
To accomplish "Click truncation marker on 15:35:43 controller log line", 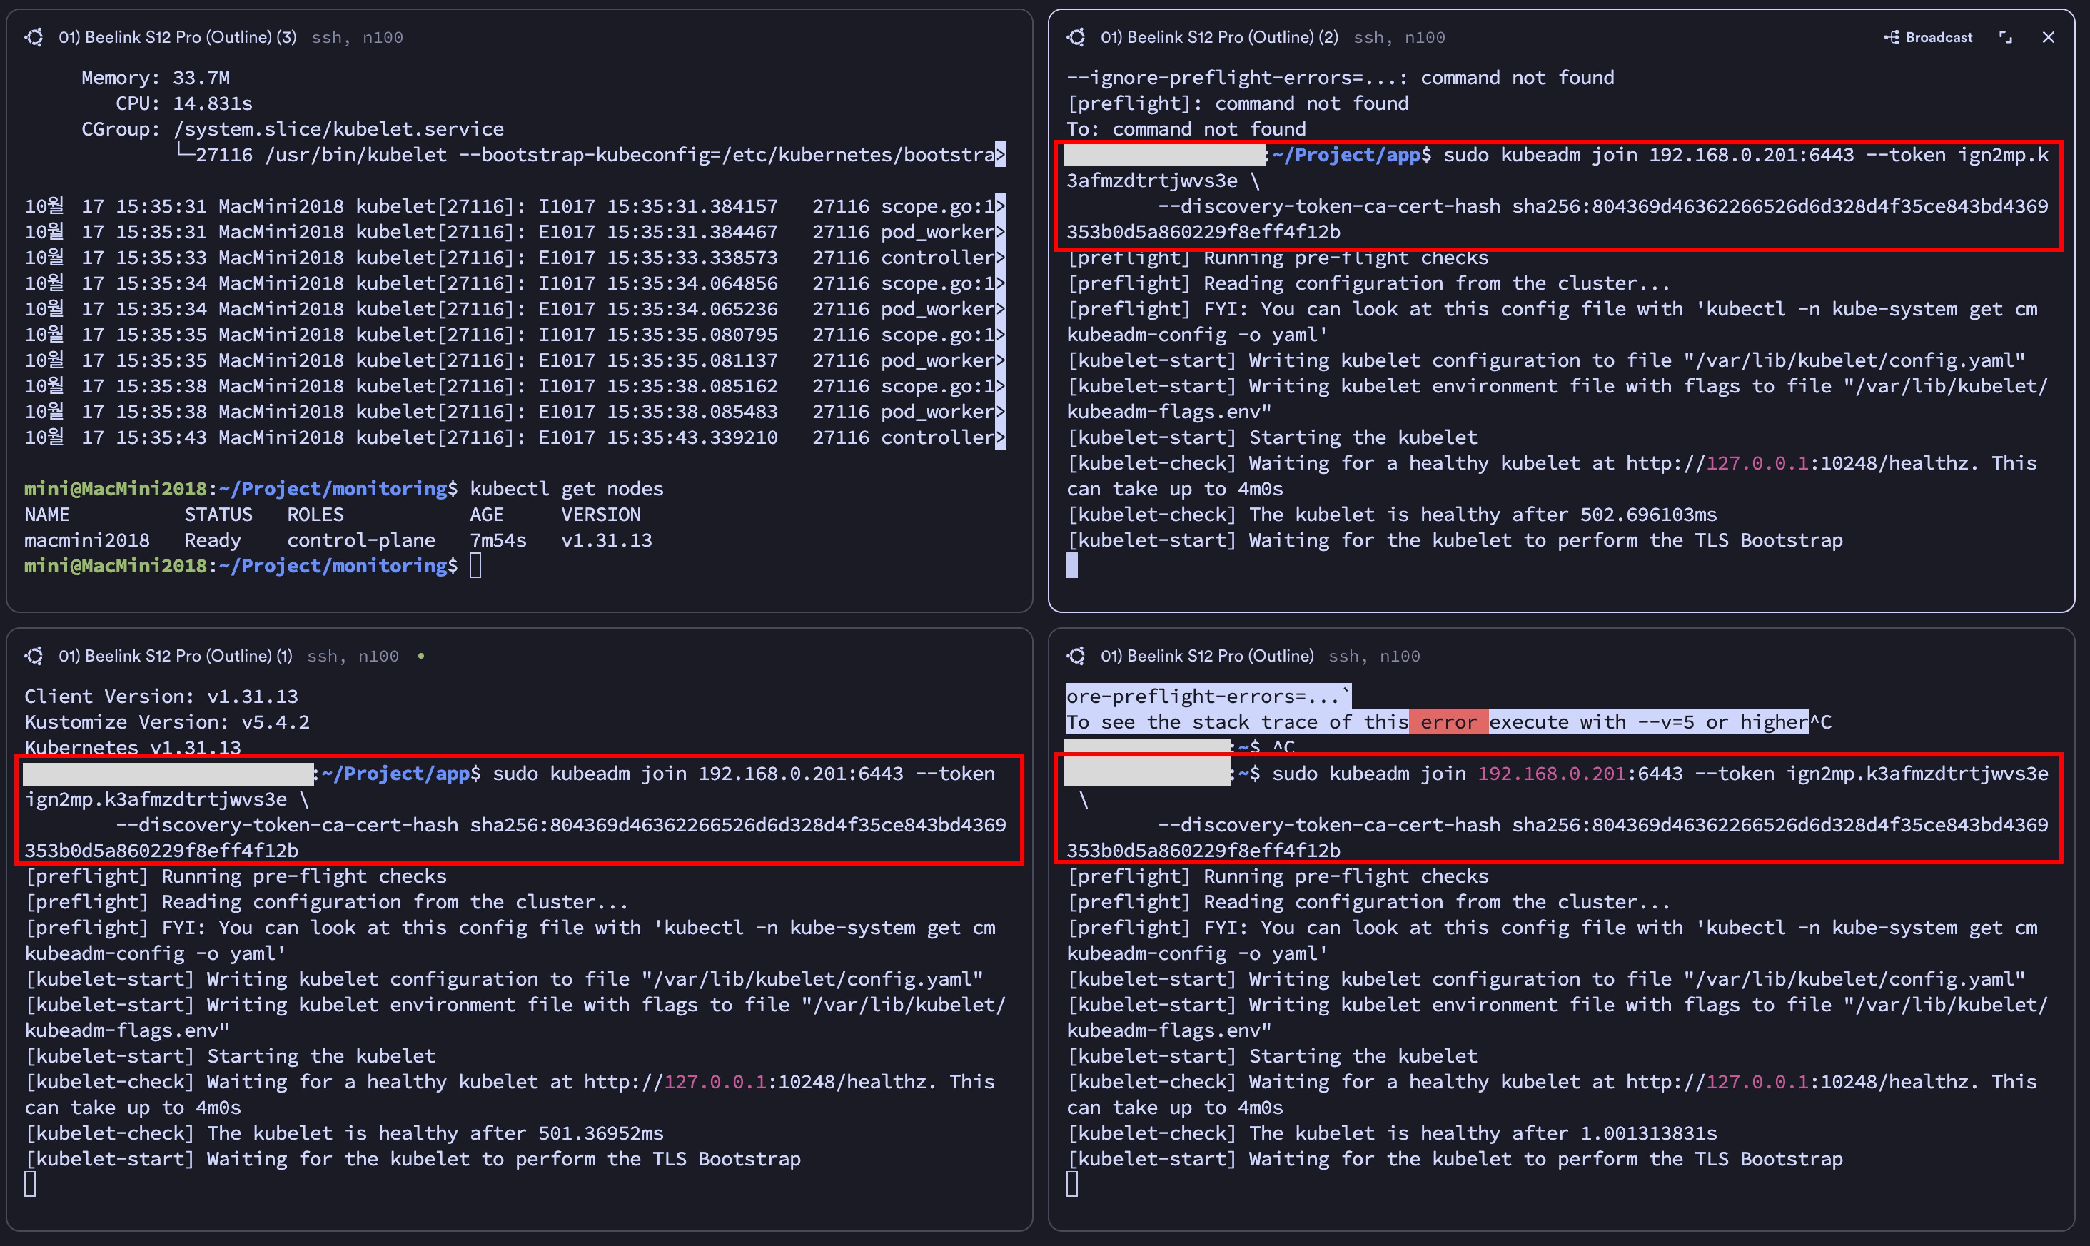I will coord(1000,437).
